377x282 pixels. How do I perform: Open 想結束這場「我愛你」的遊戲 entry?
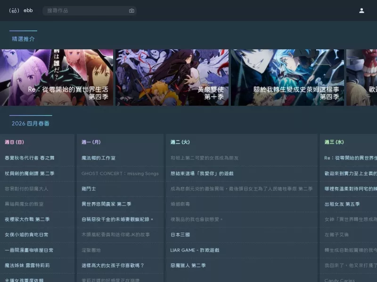point(202,173)
